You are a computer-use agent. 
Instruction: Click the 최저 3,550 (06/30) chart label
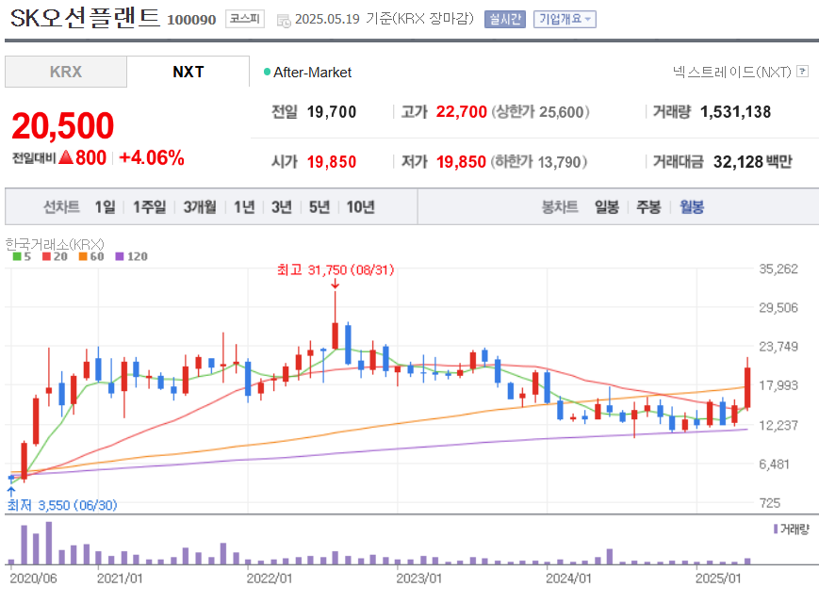tap(62, 505)
